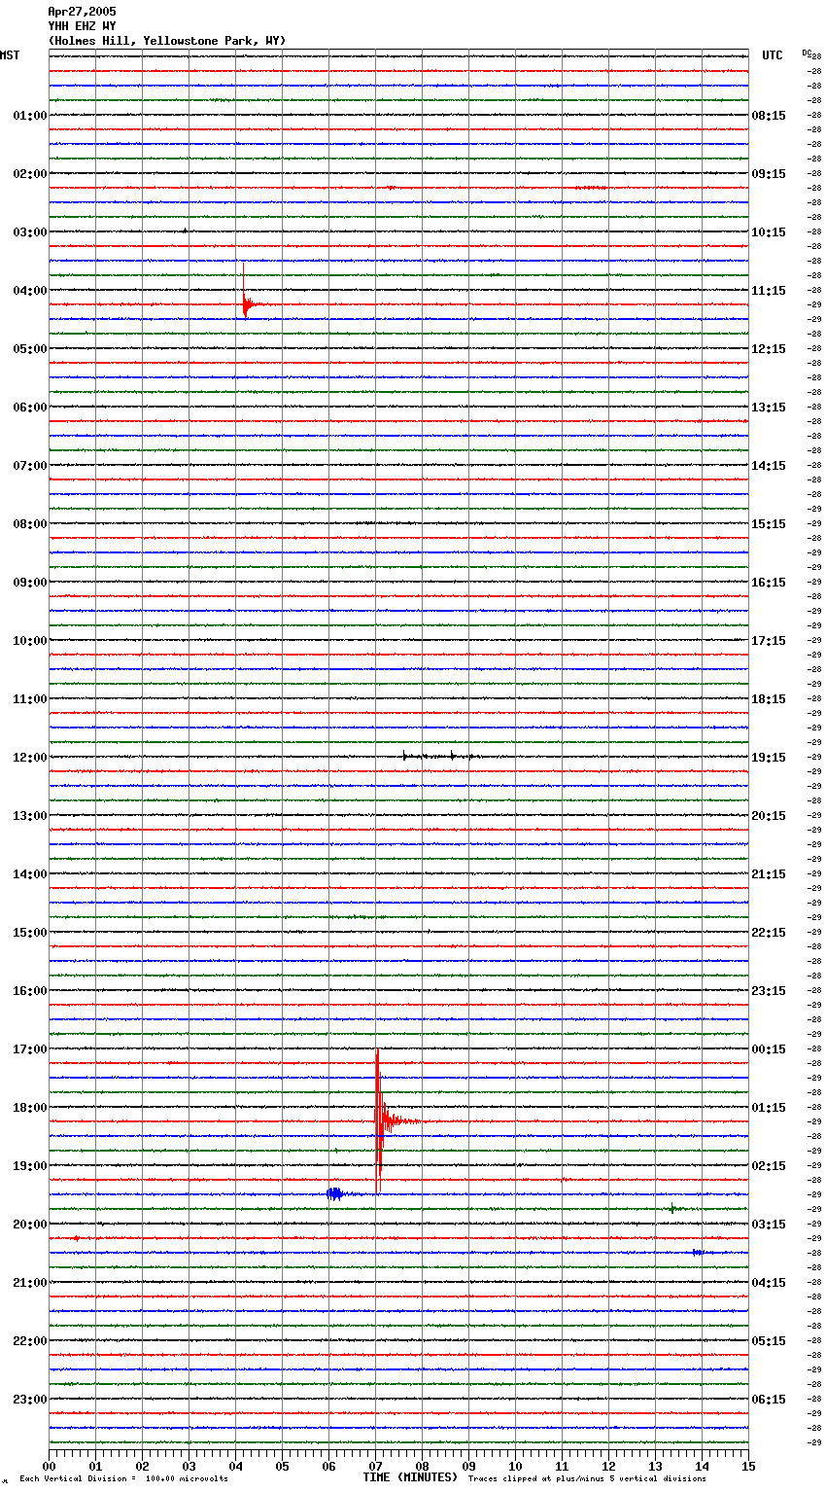Select the 23:00 MST time label
The height and width of the screenshot is (1492, 826).
coord(29,1400)
